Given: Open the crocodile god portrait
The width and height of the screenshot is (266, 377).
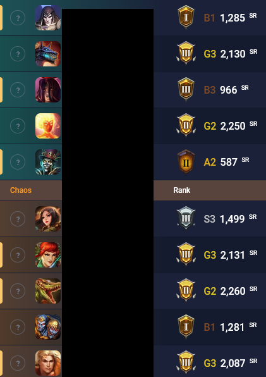Looking at the screenshot, I should 48,291.
